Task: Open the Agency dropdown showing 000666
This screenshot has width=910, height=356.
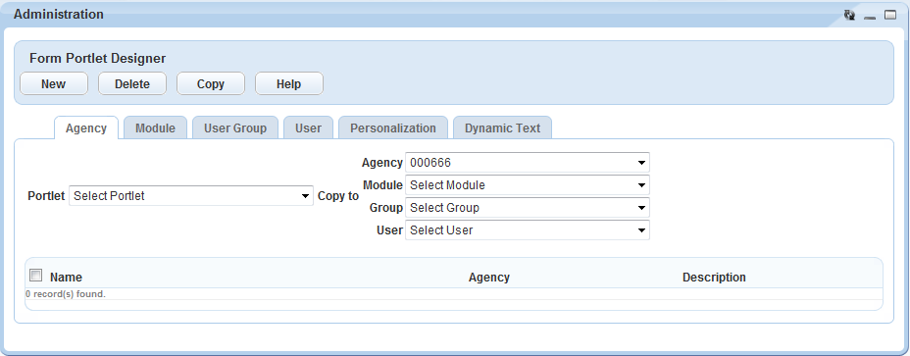Action: click(528, 163)
